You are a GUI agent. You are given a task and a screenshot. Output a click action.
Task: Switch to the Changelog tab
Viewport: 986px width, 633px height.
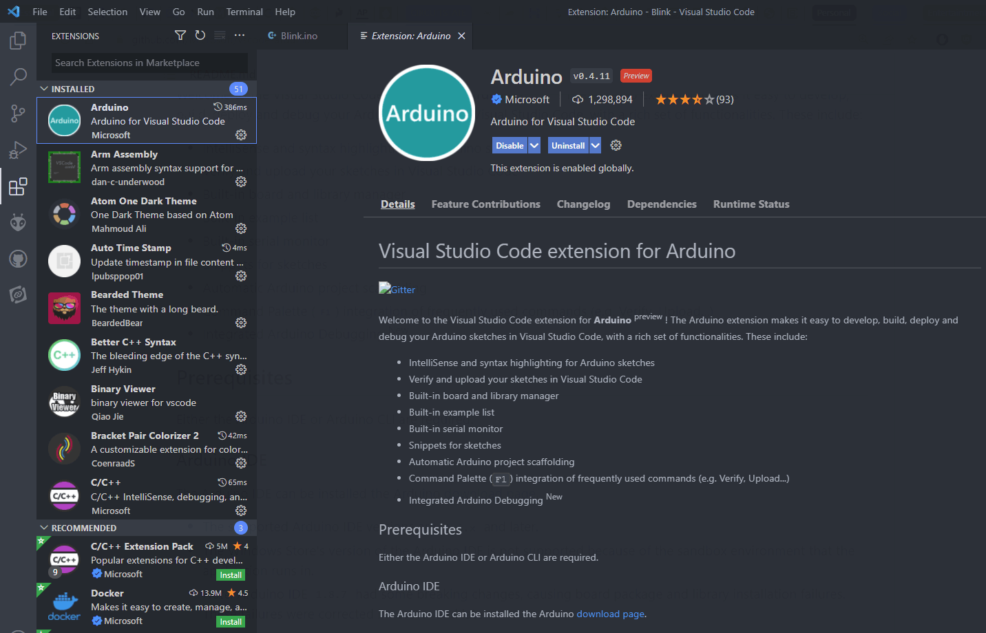point(583,204)
